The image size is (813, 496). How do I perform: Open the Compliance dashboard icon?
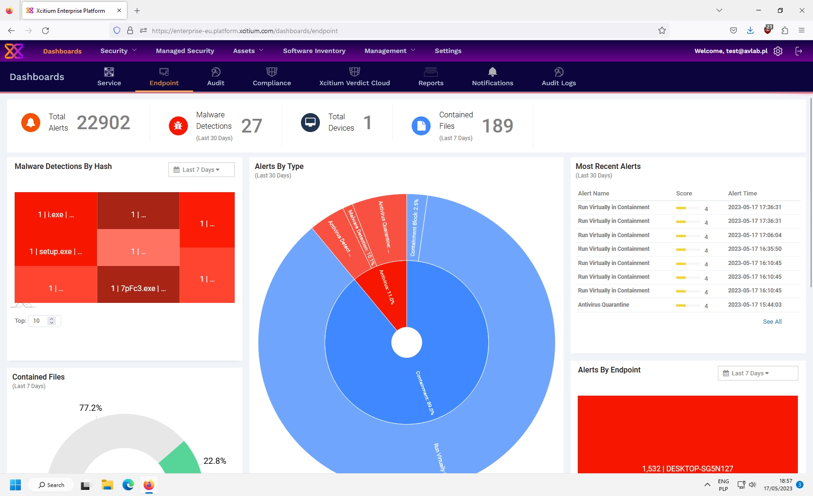(x=272, y=72)
